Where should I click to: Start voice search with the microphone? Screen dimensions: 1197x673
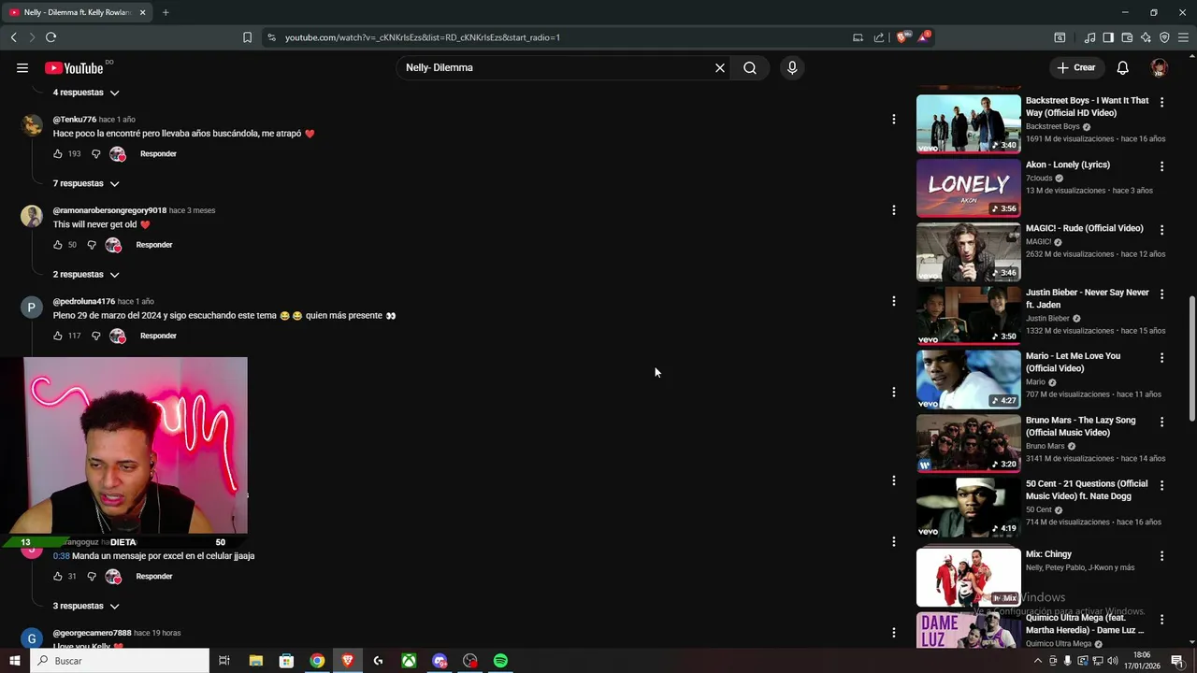click(x=792, y=67)
